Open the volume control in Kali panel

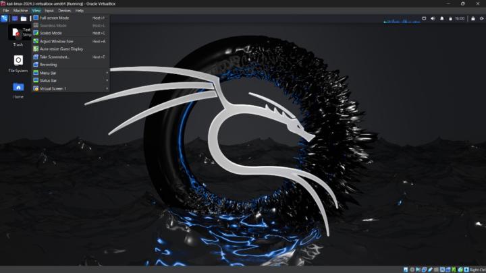coord(433,19)
